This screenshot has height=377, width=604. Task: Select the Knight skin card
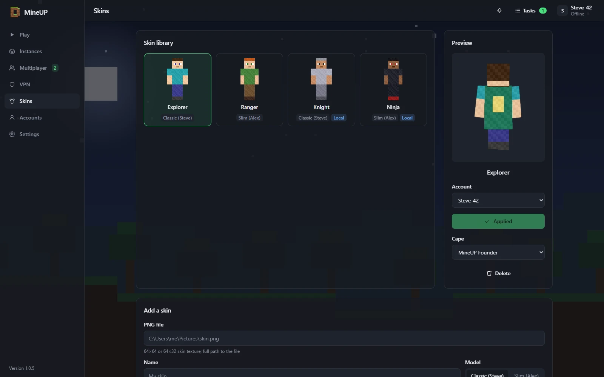pos(321,90)
